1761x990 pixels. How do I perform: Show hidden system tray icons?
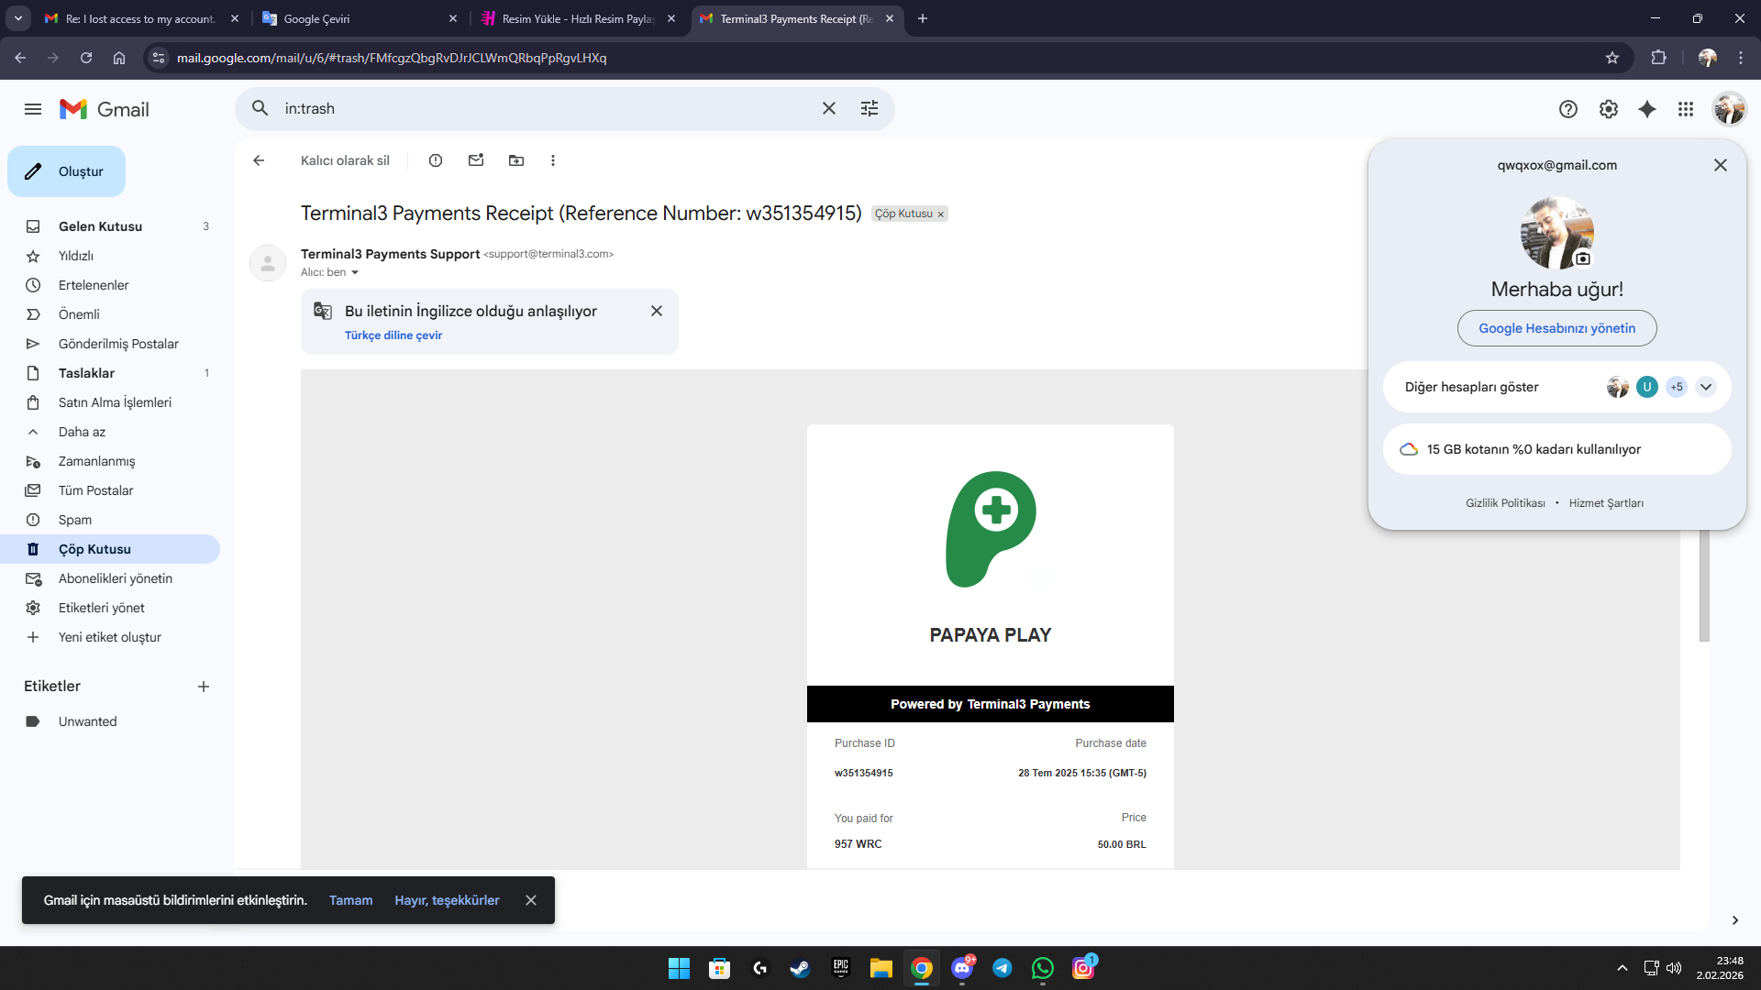pos(1623,968)
